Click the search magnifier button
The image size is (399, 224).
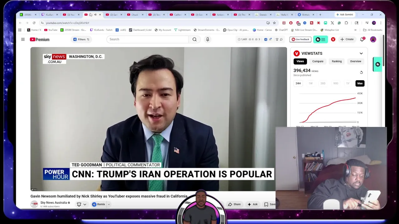195,39
